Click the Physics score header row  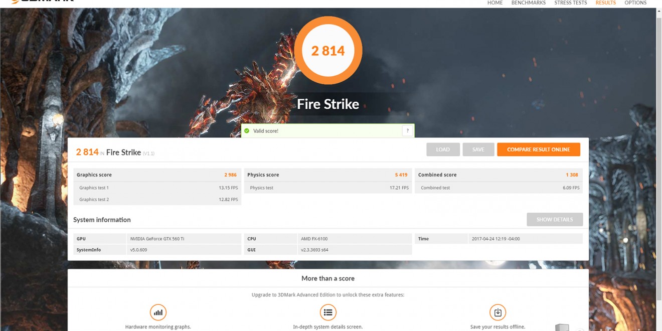coord(327,175)
